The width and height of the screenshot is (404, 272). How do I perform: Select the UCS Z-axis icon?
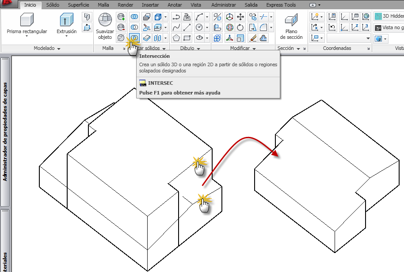coord(355,27)
